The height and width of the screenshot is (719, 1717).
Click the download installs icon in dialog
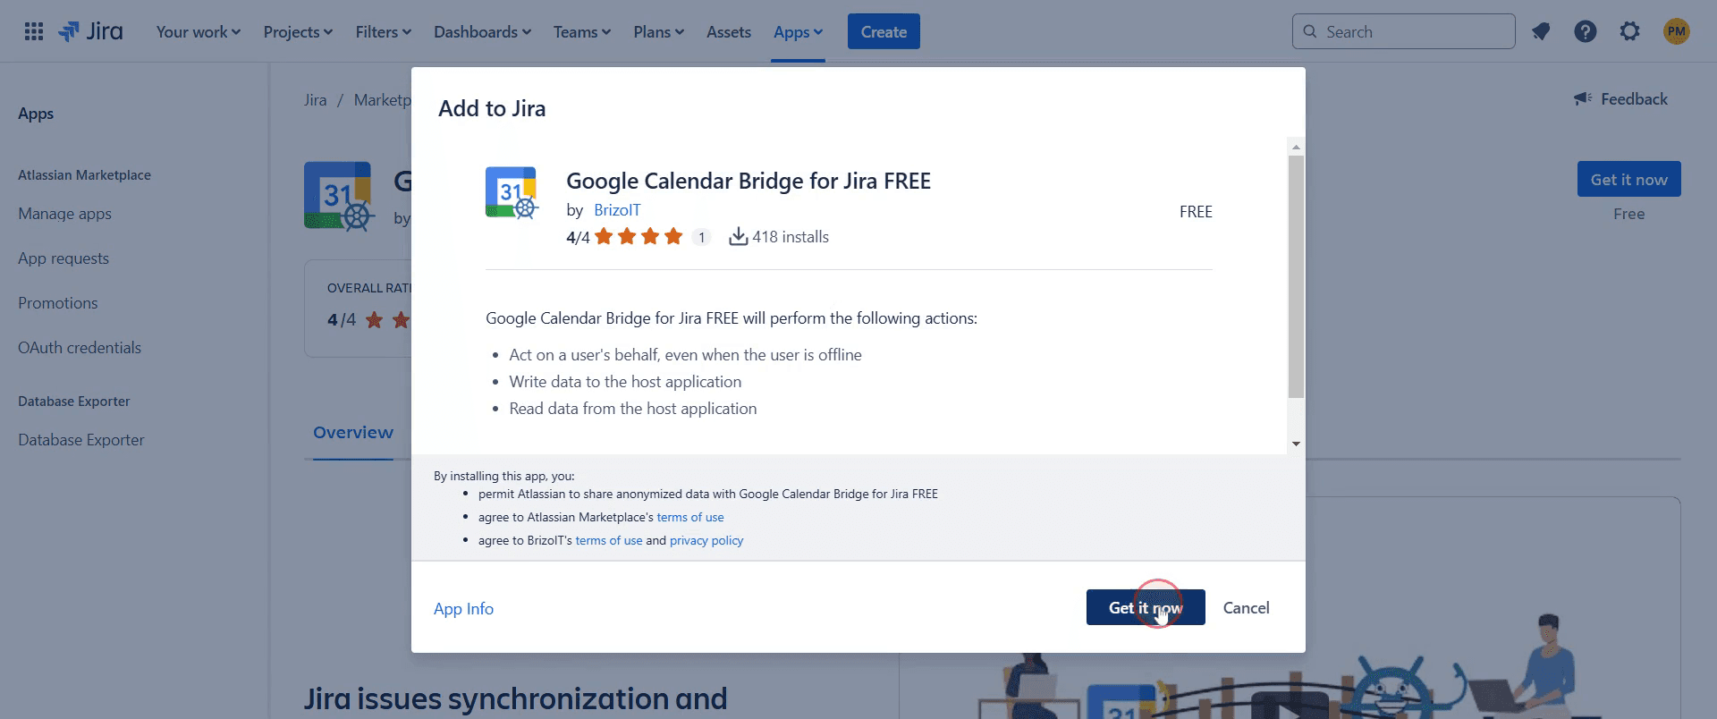[x=738, y=236]
